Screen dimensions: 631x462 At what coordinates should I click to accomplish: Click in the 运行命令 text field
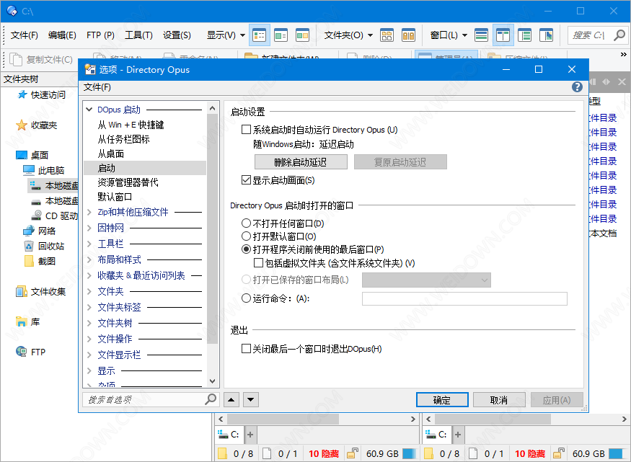[x=464, y=299]
